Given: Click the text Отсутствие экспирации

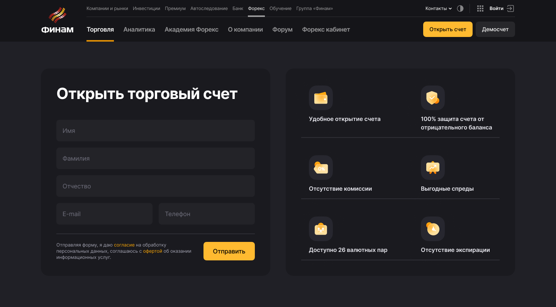Looking at the screenshot, I should (x=455, y=250).
